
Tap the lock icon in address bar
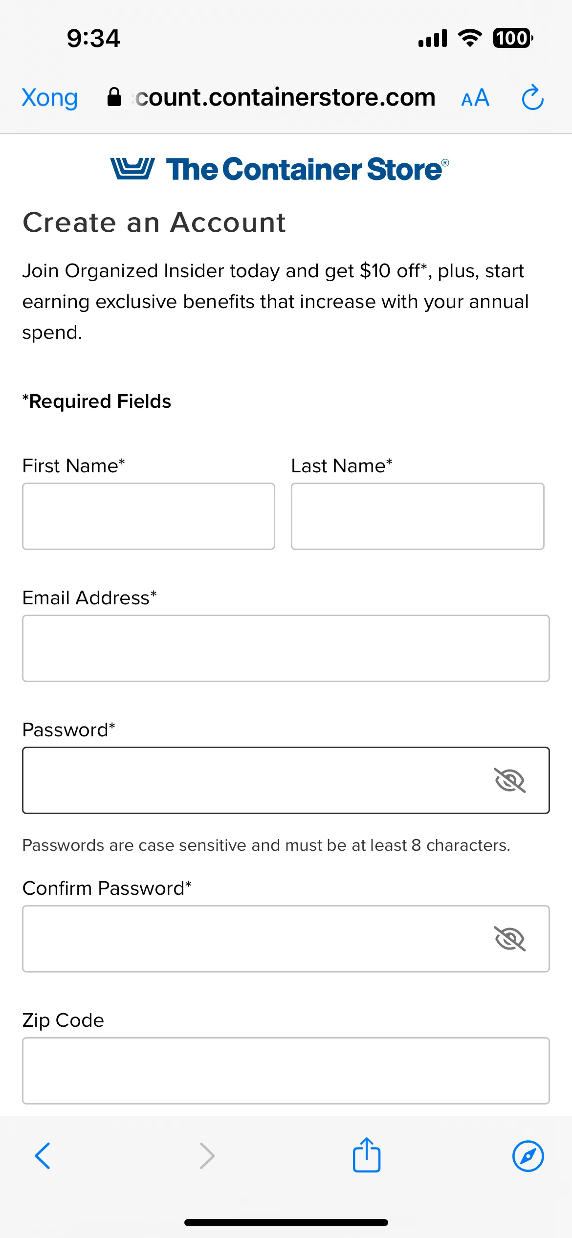[x=114, y=97]
